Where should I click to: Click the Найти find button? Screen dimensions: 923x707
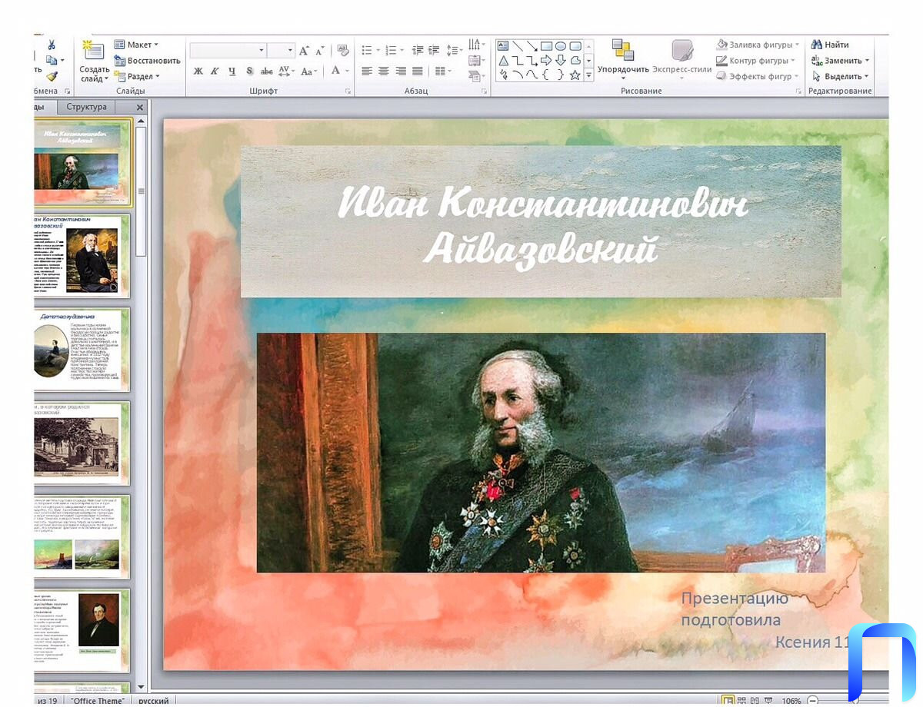point(831,45)
